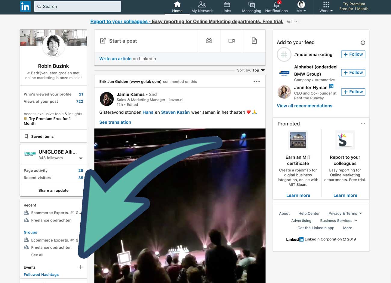The image size is (391, 283).
Task: Open Freelance opdrachten under Recent
Action: pyautogui.click(x=51, y=220)
